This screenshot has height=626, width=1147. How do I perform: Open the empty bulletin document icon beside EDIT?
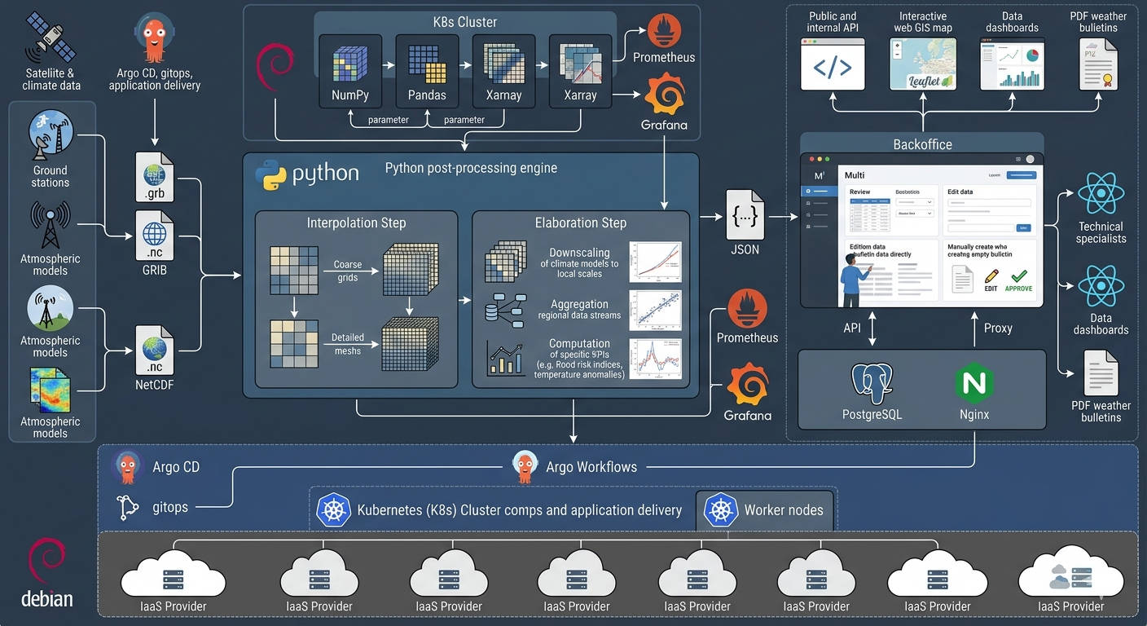963,280
